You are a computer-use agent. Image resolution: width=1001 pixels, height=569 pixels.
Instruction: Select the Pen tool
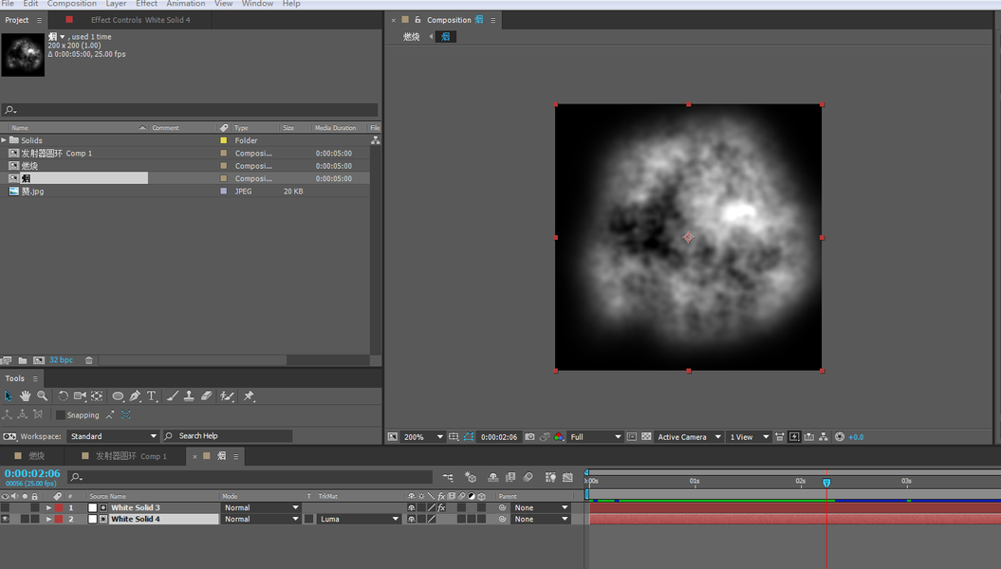coord(135,396)
